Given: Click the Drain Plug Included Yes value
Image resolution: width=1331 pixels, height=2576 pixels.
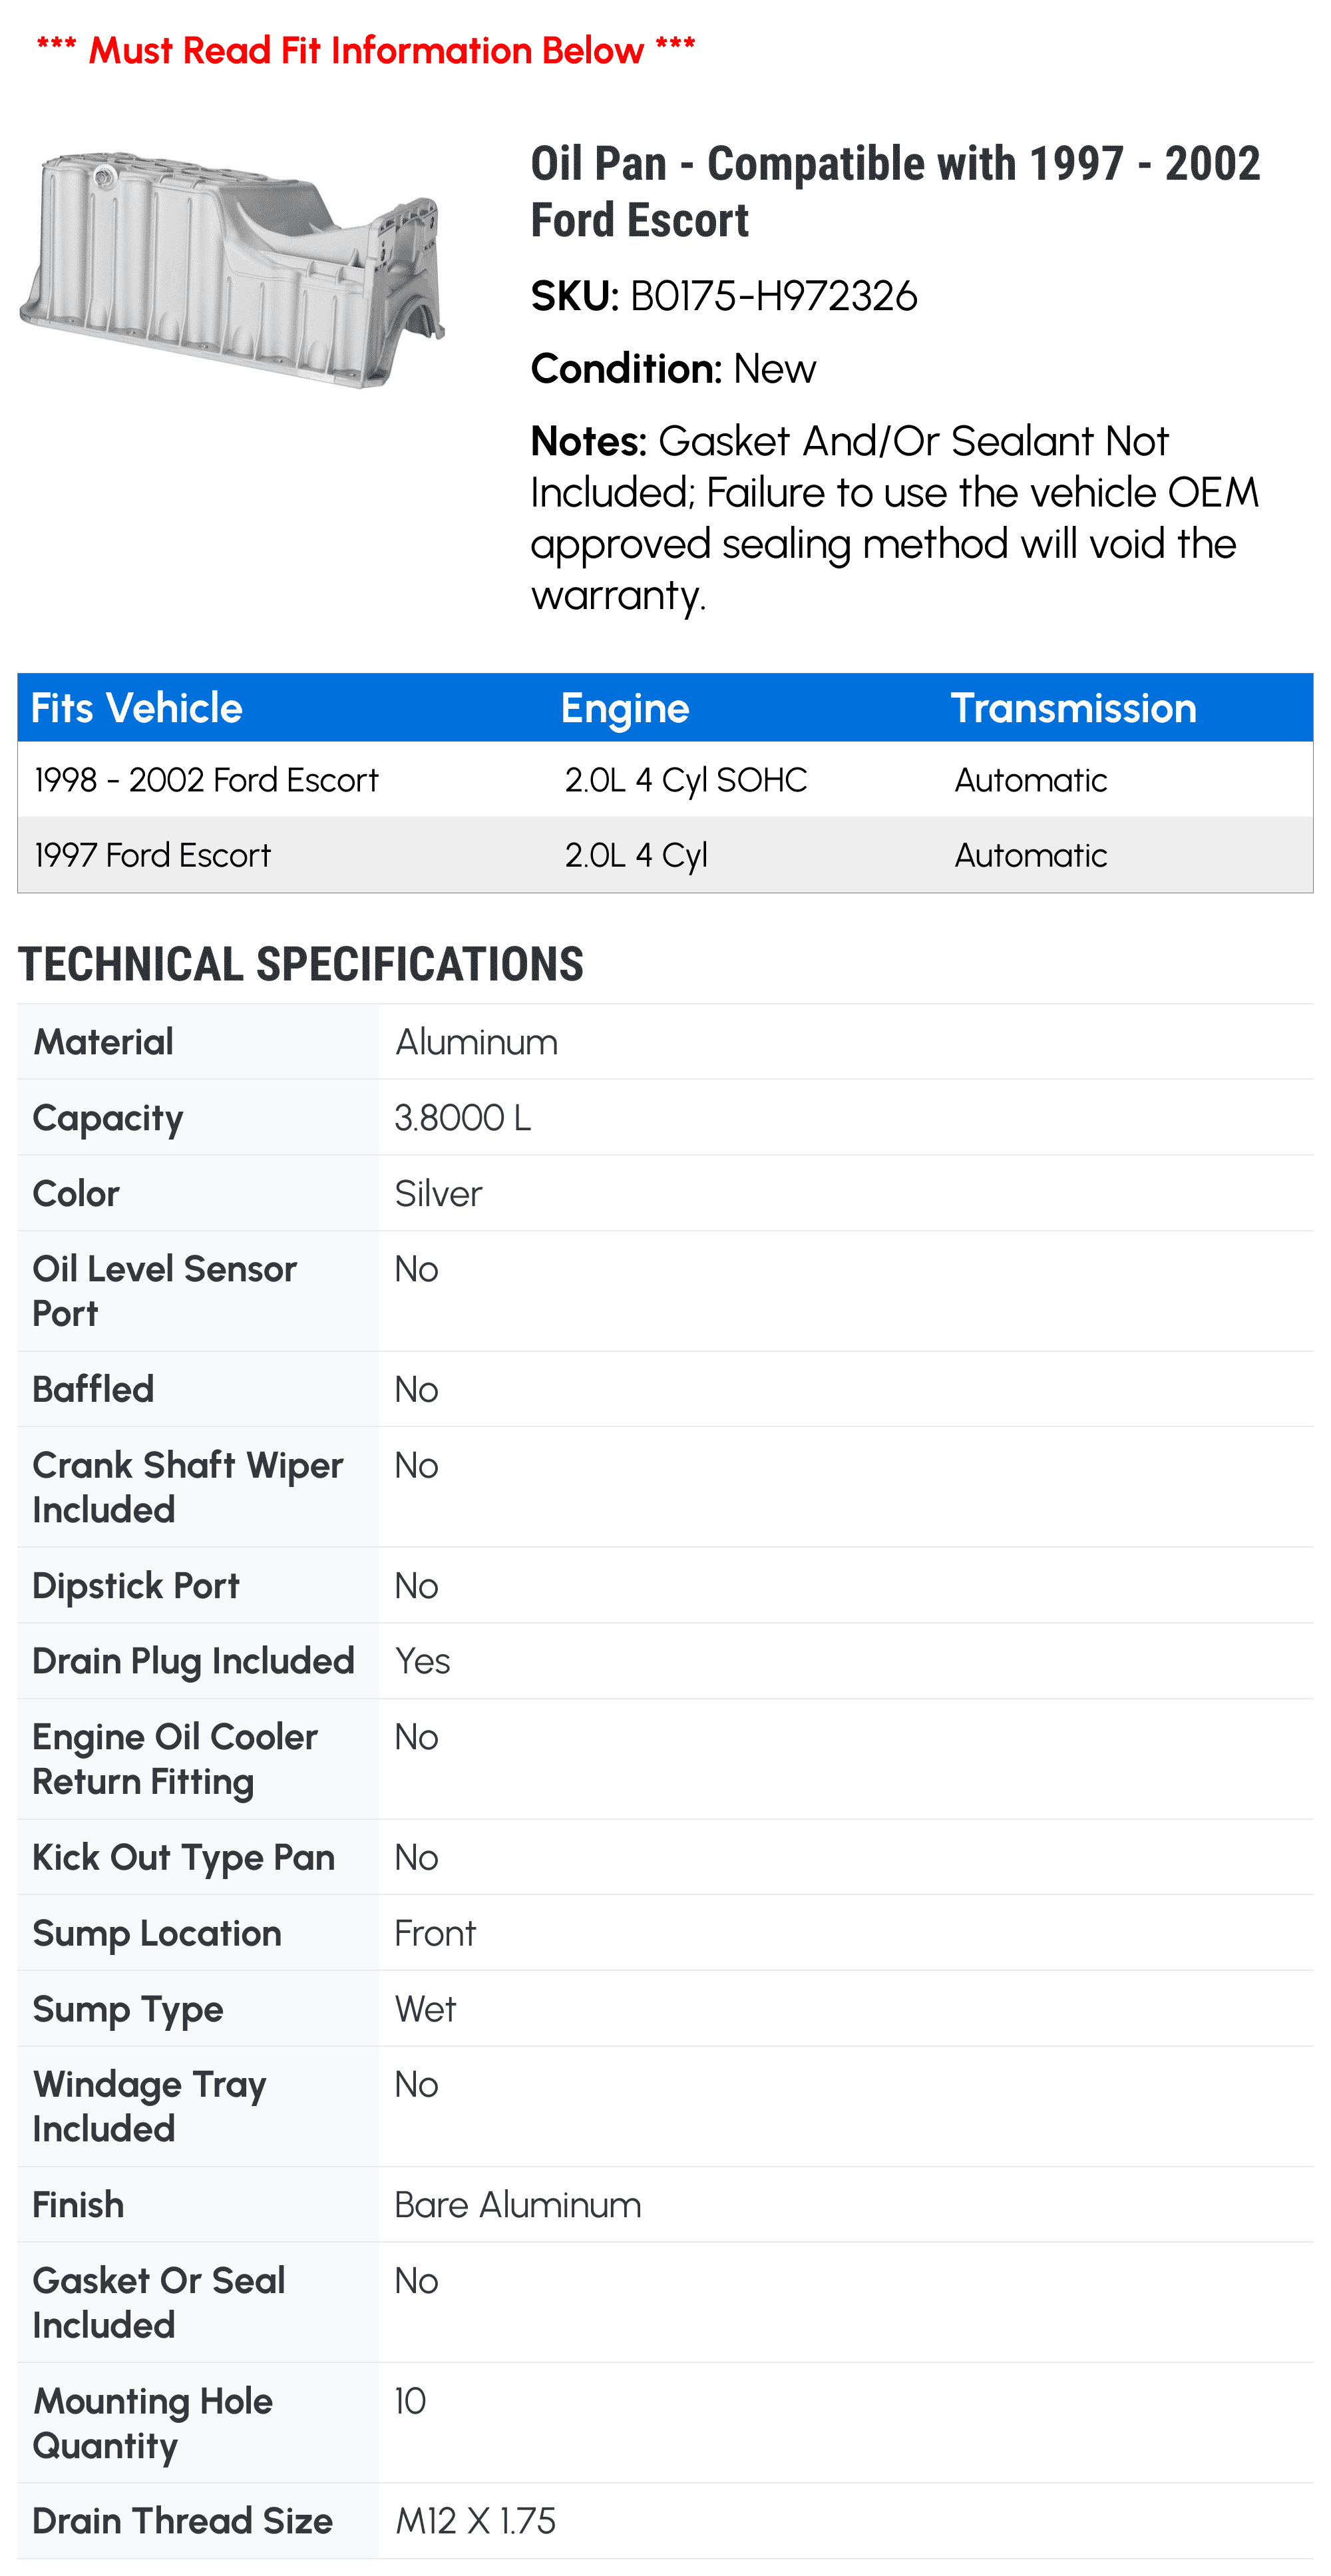Looking at the screenshot, I should (x=423, y=1661).
